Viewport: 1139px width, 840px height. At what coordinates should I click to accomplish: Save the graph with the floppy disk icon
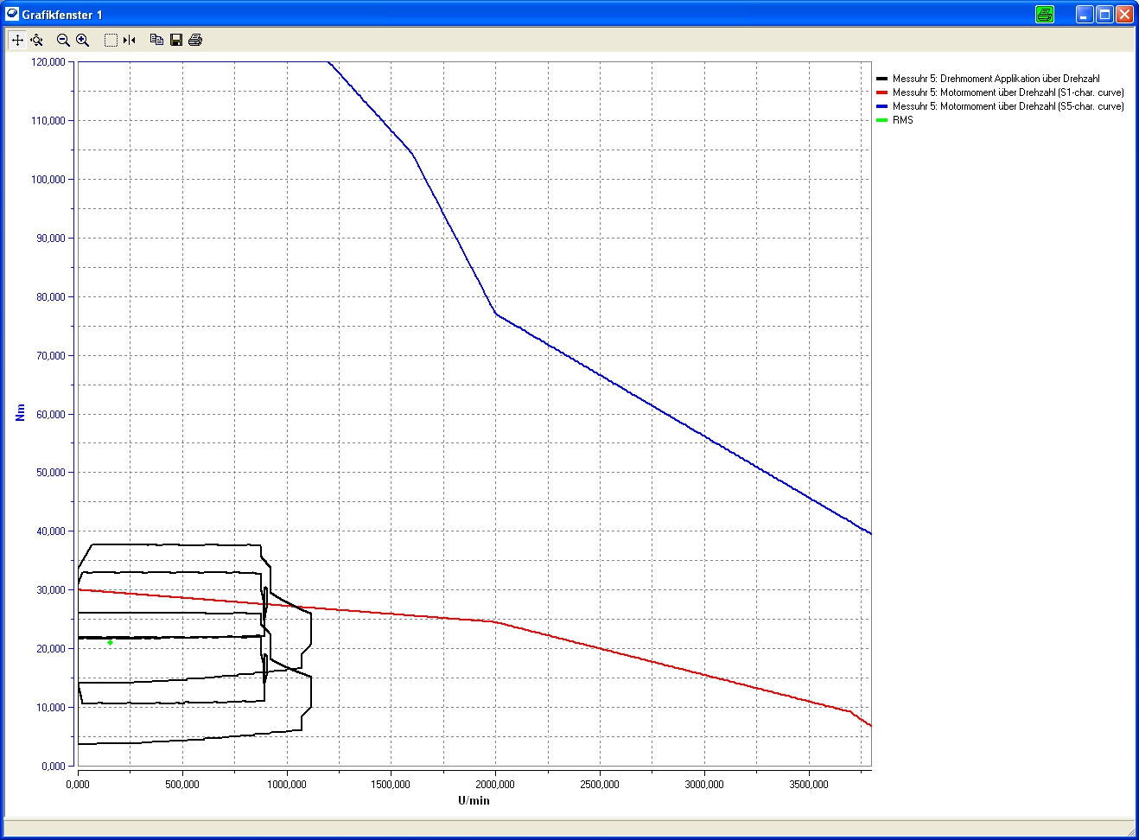[176, 40]
